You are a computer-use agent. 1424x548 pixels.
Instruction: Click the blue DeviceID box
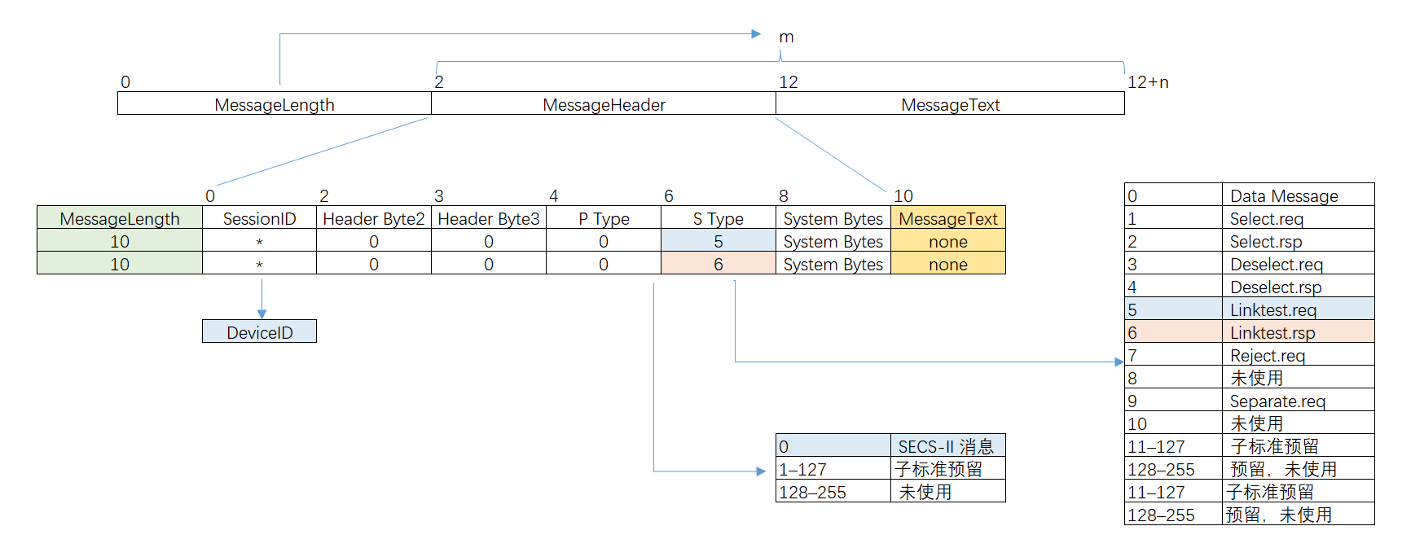click(x=259, y=331)
